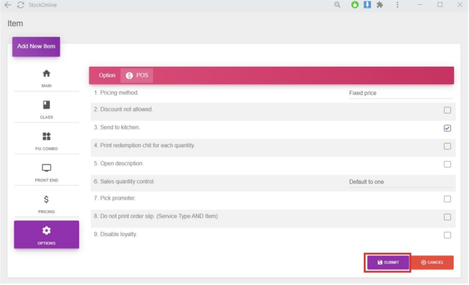Open the Pricing method Fixed price dropdown

[400, 93]
